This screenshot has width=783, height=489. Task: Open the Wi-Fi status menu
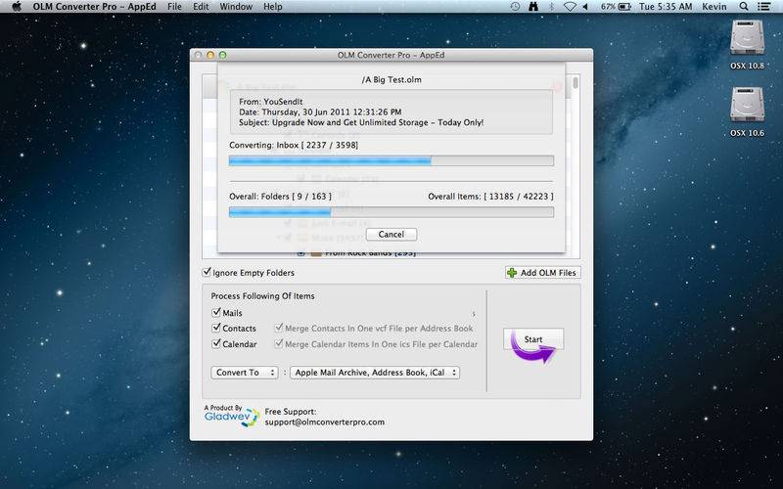click(x=570, y=7)
